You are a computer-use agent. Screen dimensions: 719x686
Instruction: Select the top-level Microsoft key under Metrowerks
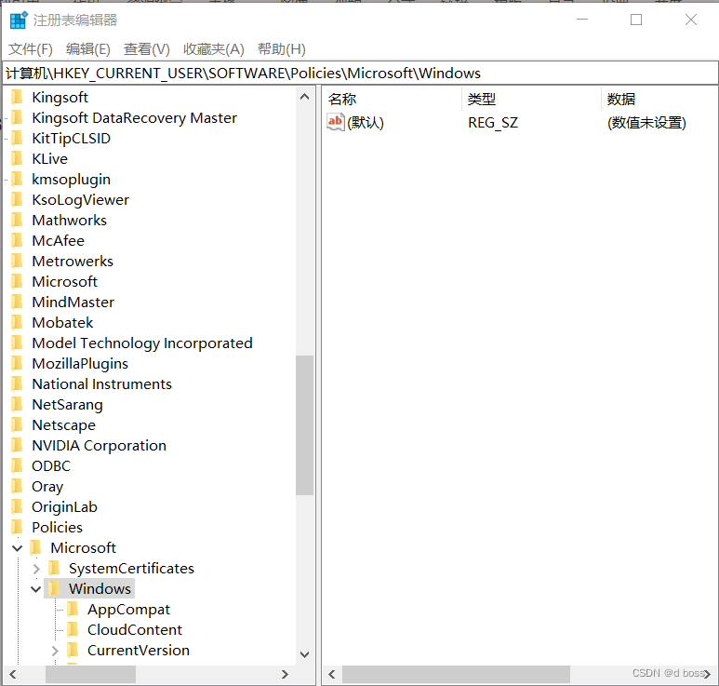coord(65,282)
